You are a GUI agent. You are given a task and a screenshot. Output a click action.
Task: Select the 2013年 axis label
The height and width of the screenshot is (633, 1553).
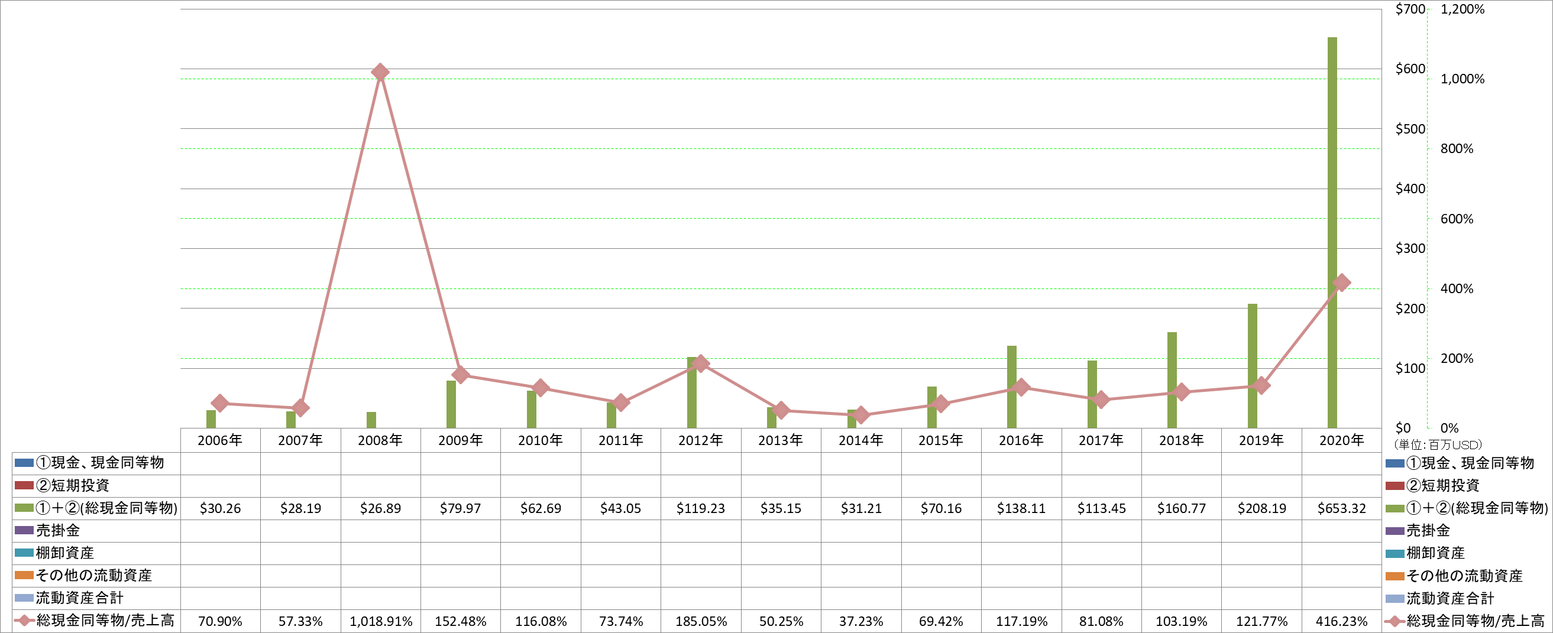click(x=781, y=440)
